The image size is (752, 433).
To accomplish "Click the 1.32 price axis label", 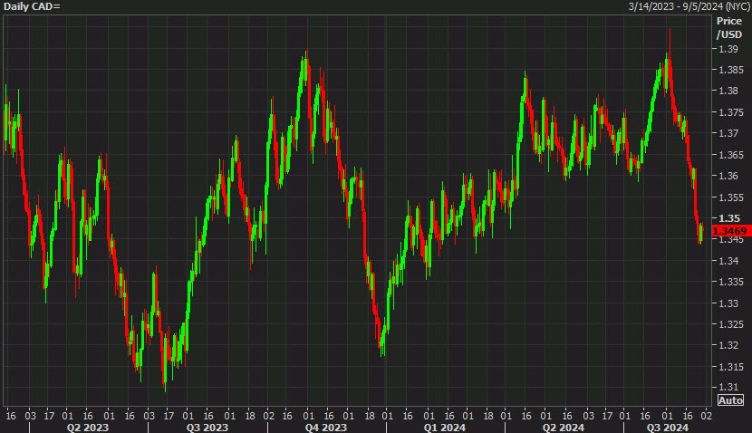I will click(728, 345).
